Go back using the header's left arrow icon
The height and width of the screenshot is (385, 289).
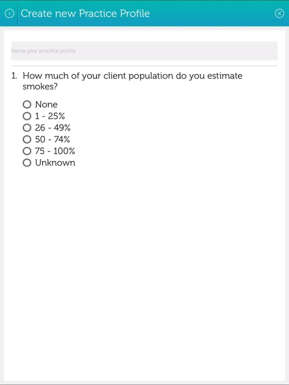tap(9, 13)
